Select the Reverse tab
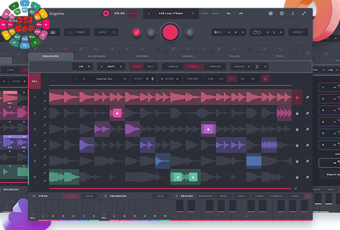The height and width of the screenshot is (230, 340). (142, 56)
